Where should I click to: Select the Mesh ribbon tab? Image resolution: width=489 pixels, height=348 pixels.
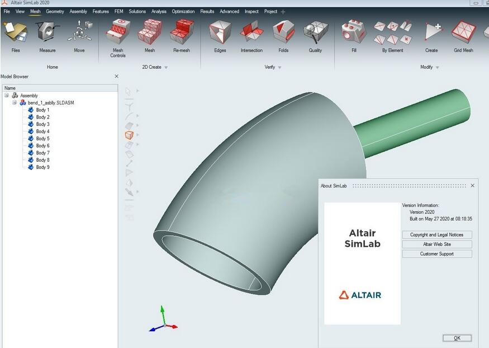(x=35, y=12)
